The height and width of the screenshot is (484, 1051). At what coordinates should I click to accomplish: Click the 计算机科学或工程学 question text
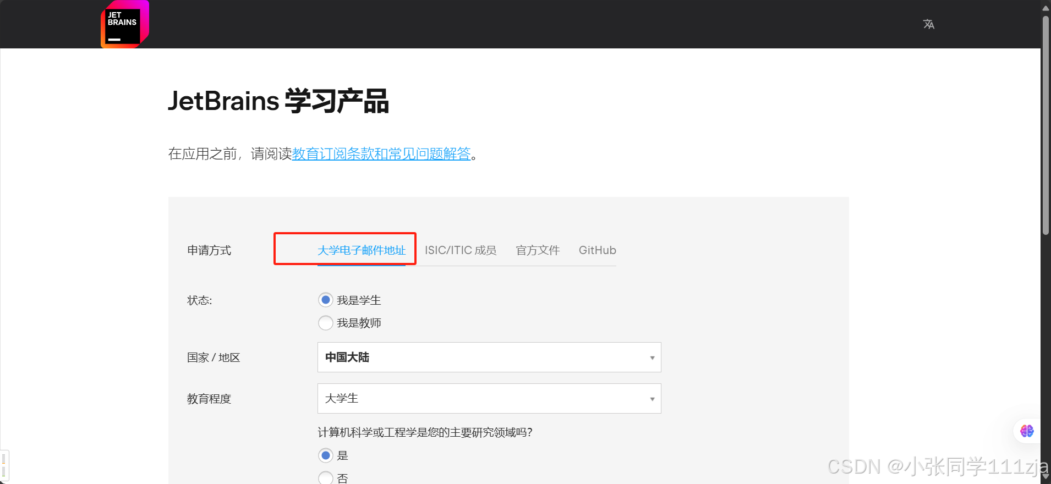coord(425,432)
